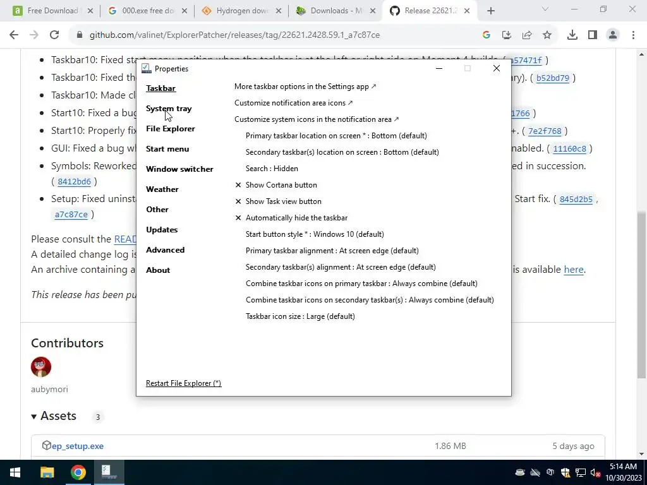The width and height of the screenshot is (647, 485).
Task: Change the Search : Hidden setting
Action: pos(272,169)
